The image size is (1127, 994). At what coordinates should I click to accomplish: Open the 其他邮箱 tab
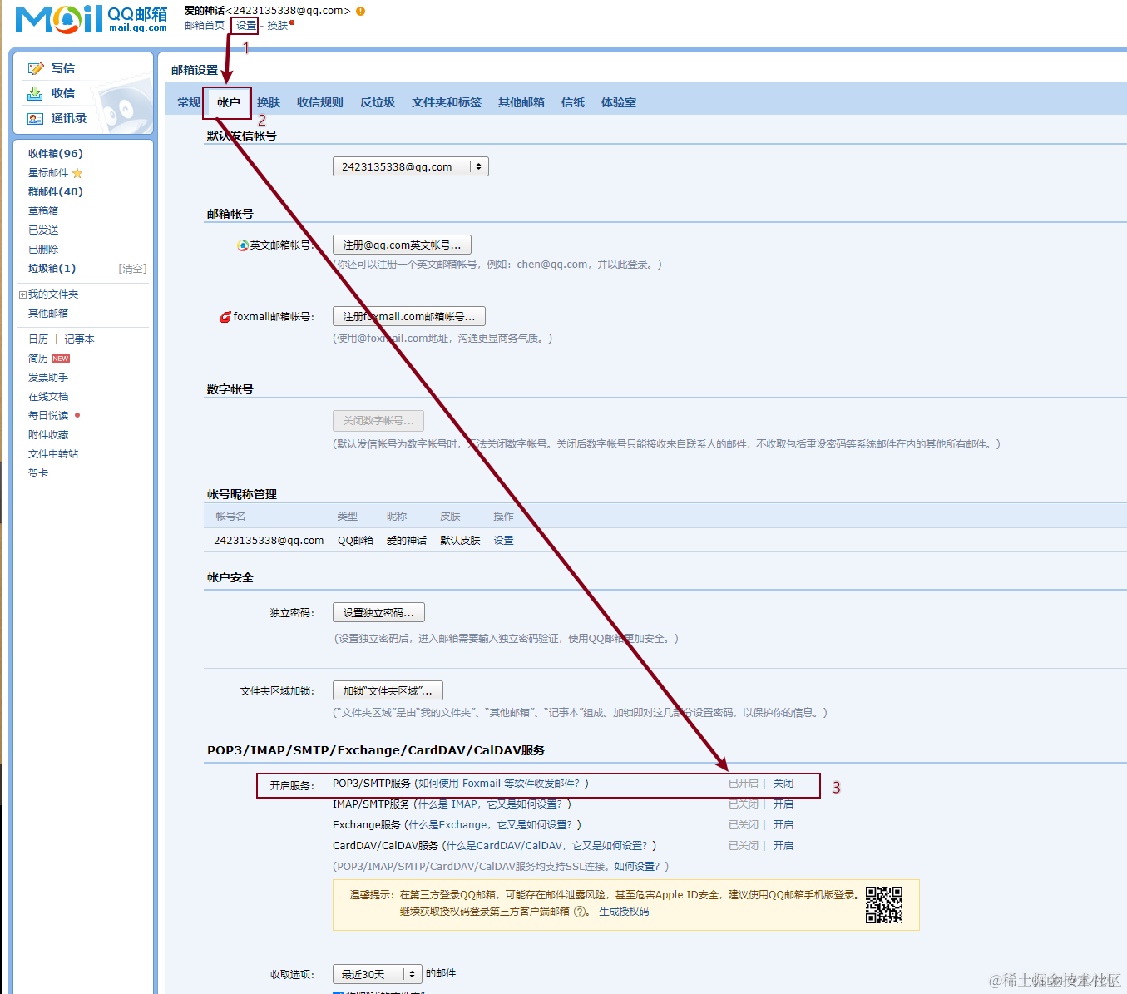521,102
